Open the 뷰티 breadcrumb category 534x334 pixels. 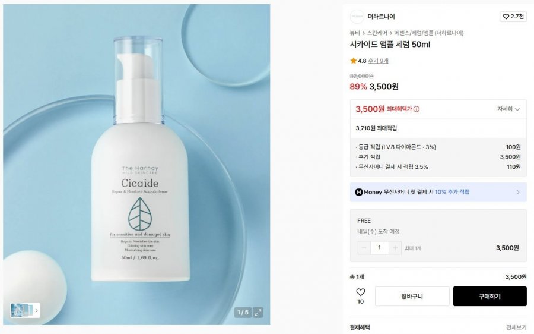(x=355, y=33)
